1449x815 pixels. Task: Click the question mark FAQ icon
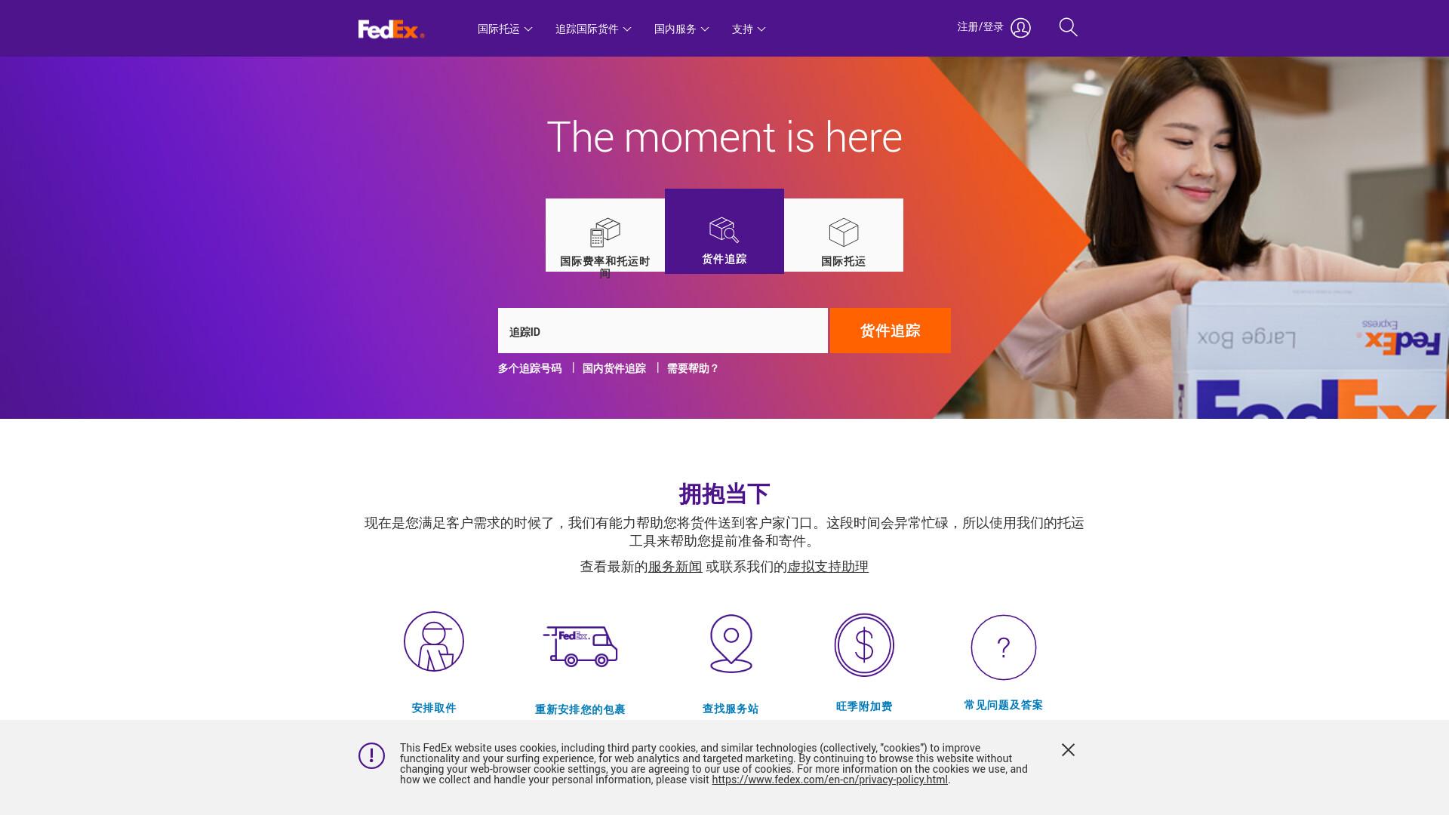point(1003,647)
